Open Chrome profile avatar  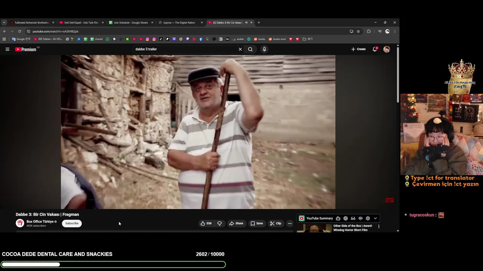(387, 31)
